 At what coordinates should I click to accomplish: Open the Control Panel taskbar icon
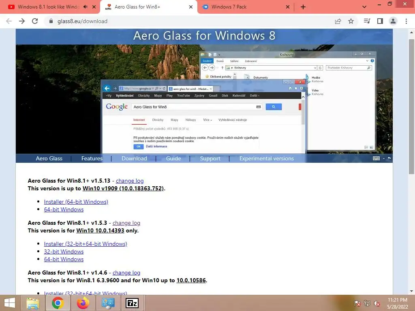(x=108, y=303)
